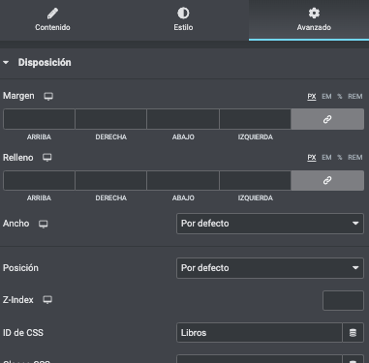Set Relleno unit to percent
Viewport: 369px width, 363px height.
(x=340, y=158)
